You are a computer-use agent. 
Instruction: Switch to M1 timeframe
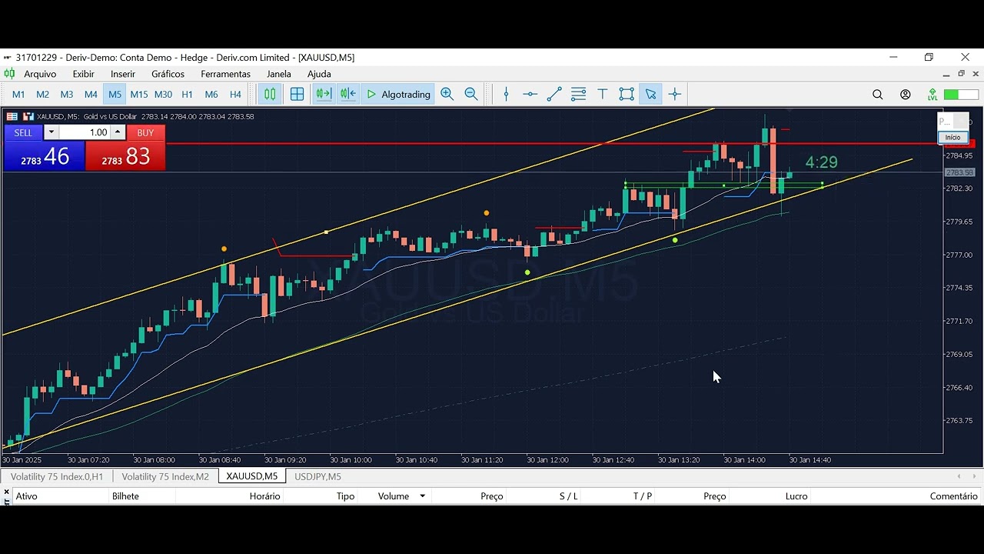click(18, 94)
